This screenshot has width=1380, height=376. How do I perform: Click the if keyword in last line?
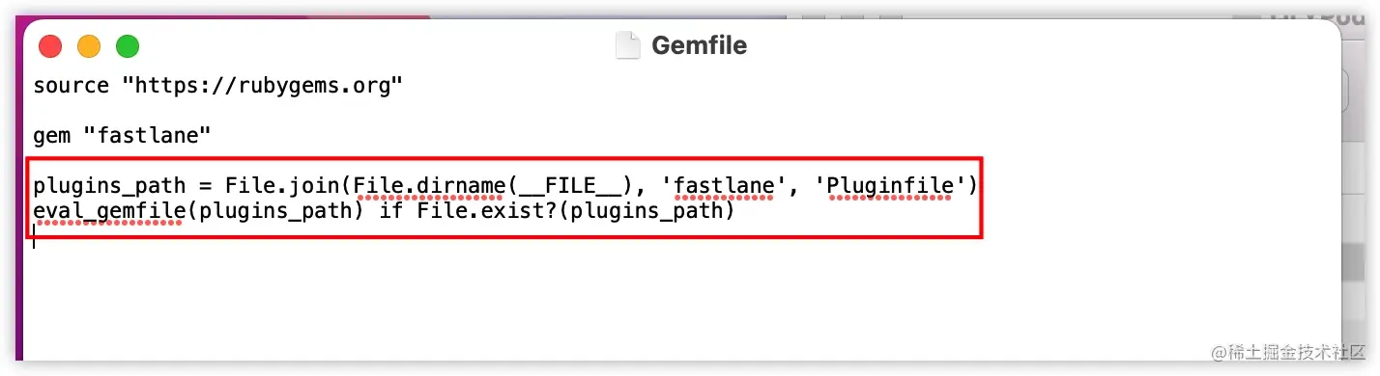click(390, 209)
